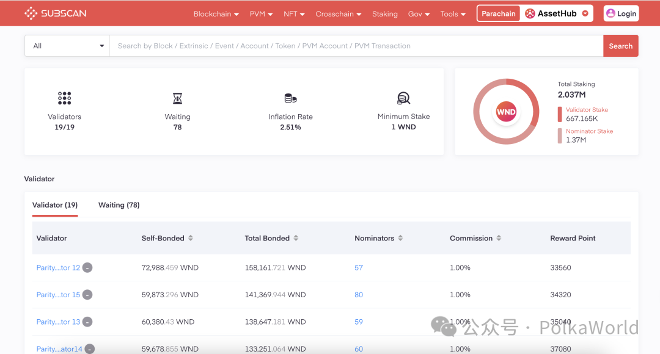The image size is (660, 354).
Task: Sort by Commission column arrows
Action: pos(499,238)
